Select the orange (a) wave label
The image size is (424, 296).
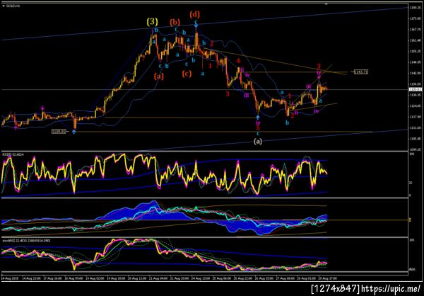[159, 76]
